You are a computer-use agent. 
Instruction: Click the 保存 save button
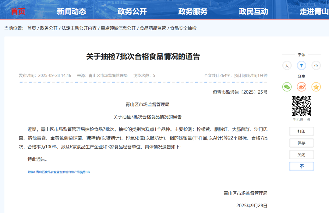(301, 143)
